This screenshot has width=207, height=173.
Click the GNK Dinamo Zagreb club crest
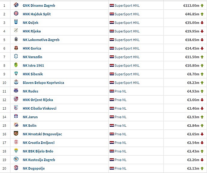click(16, 5)
